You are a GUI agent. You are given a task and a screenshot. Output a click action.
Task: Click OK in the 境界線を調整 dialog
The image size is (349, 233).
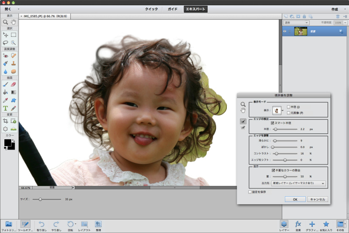(x=295, y=199)
